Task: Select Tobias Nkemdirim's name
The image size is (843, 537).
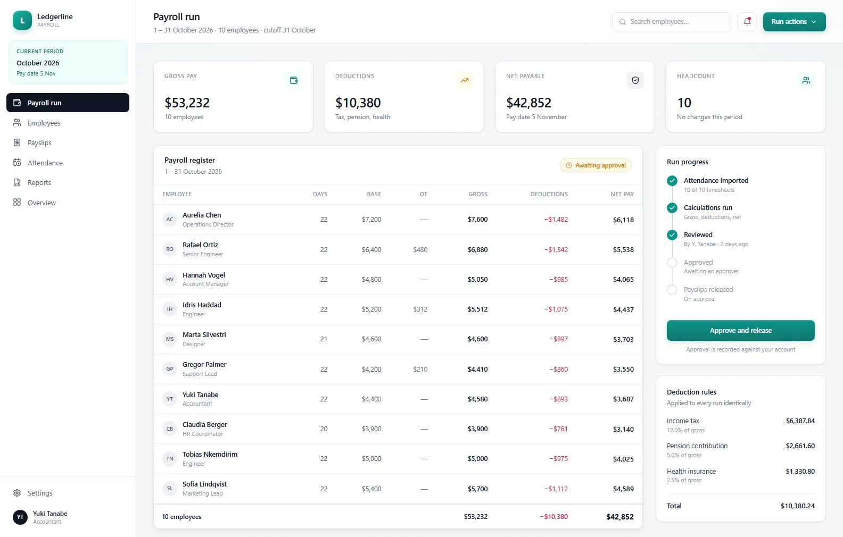Action: pyautogui.click(x=210, y=454)
